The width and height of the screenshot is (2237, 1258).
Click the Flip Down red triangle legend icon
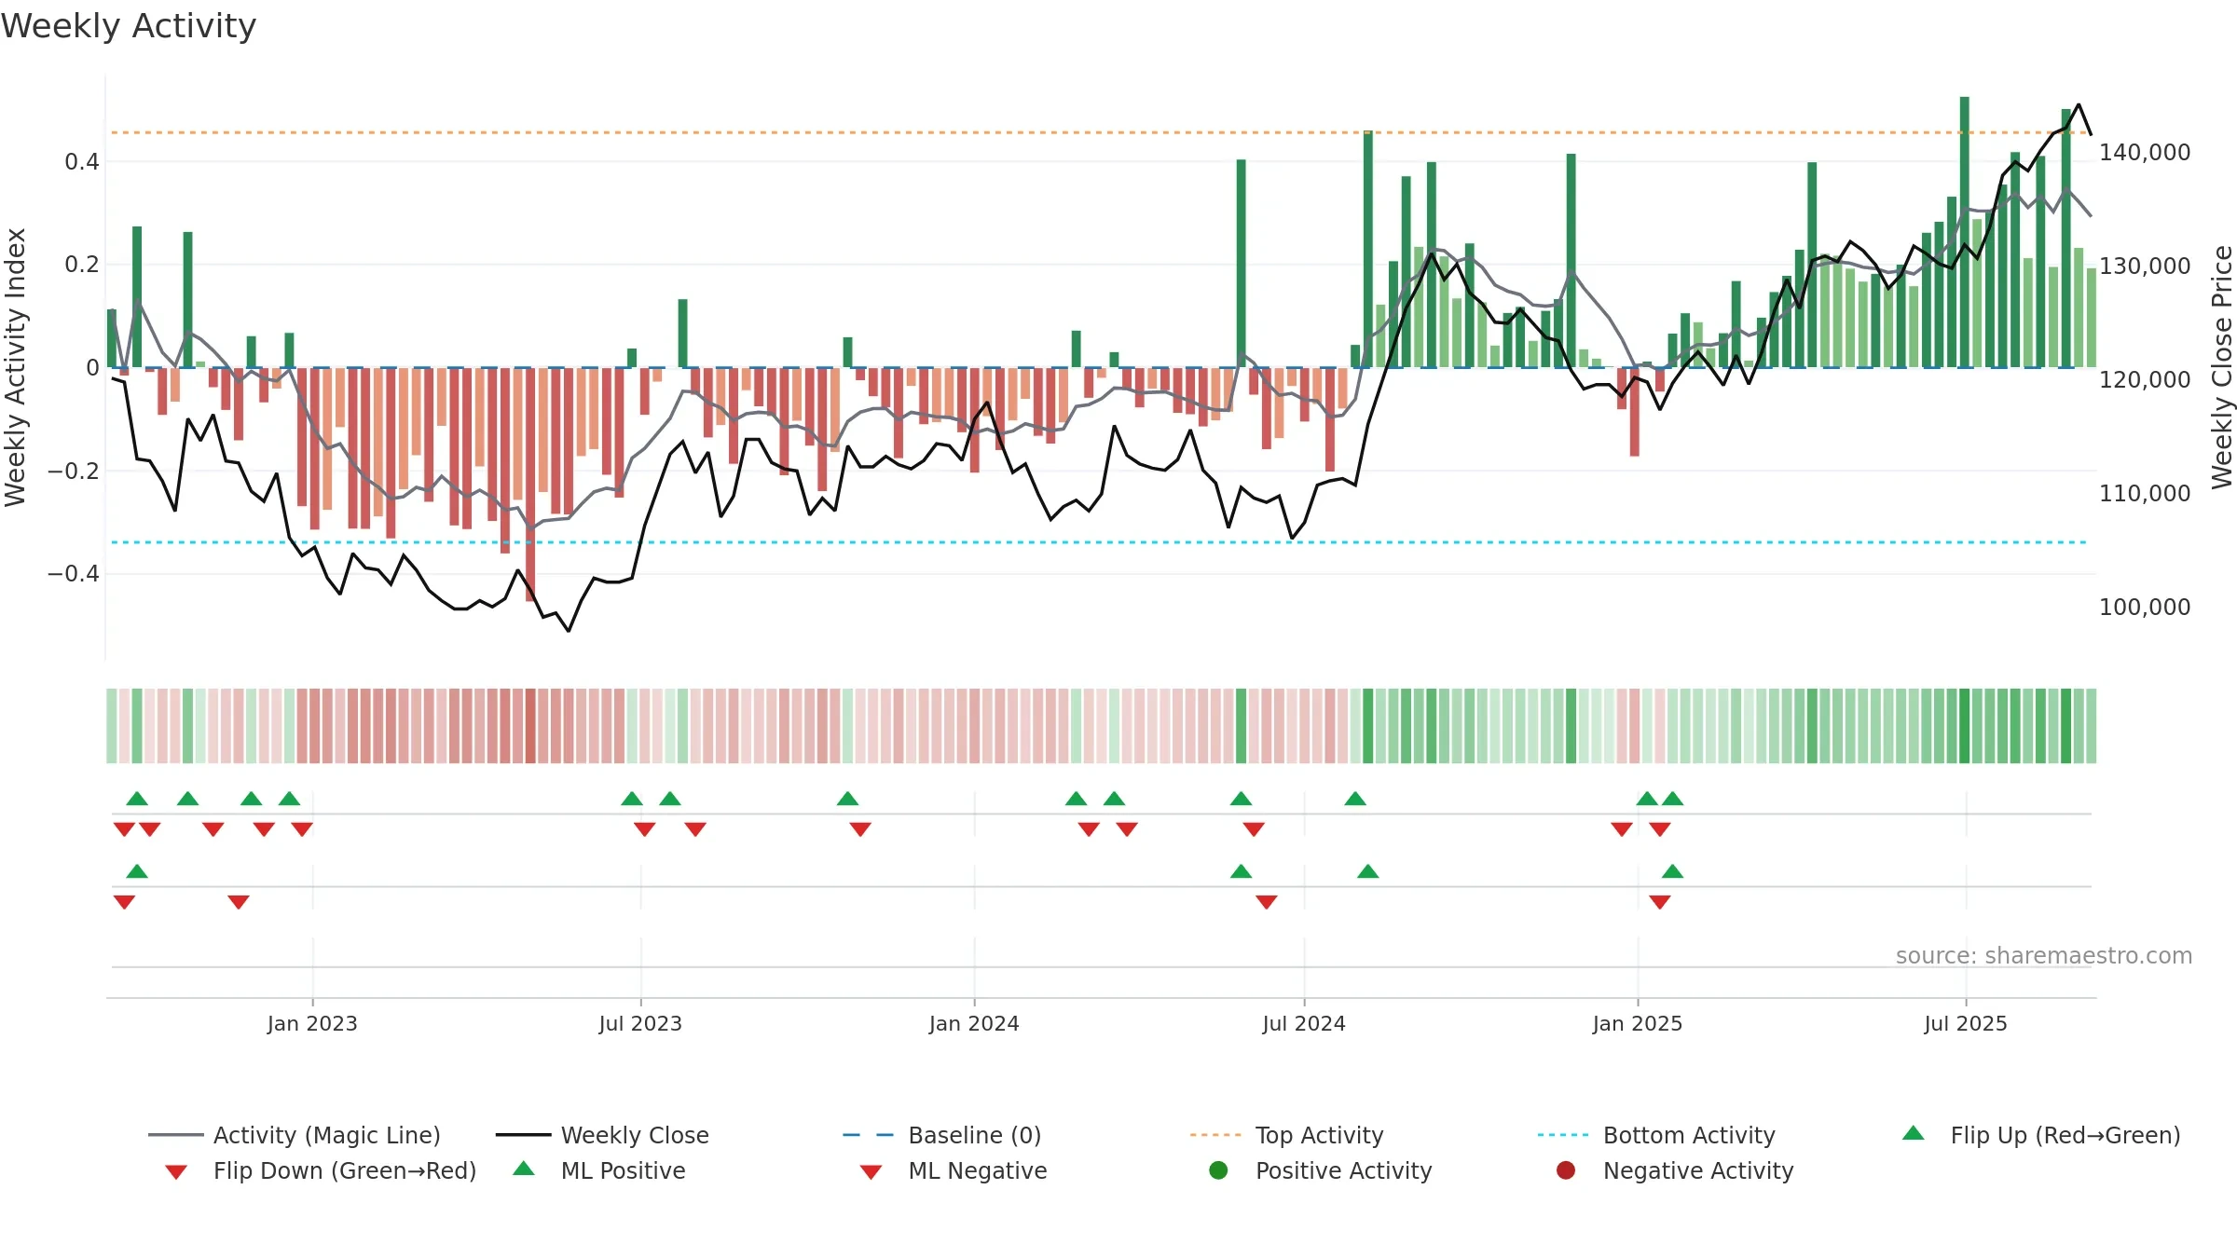click(175, 1172)
